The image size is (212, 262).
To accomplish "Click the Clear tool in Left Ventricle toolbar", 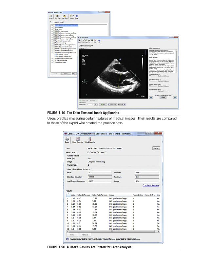I will [x=95, y=41].
